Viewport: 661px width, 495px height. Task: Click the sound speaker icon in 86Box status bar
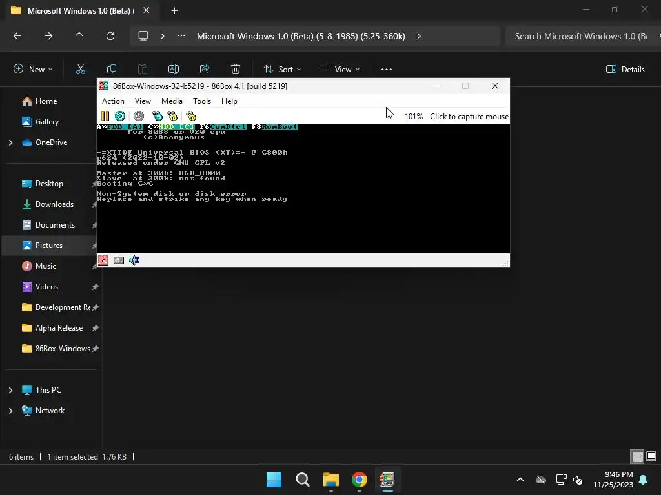click(x=134, y=260)
